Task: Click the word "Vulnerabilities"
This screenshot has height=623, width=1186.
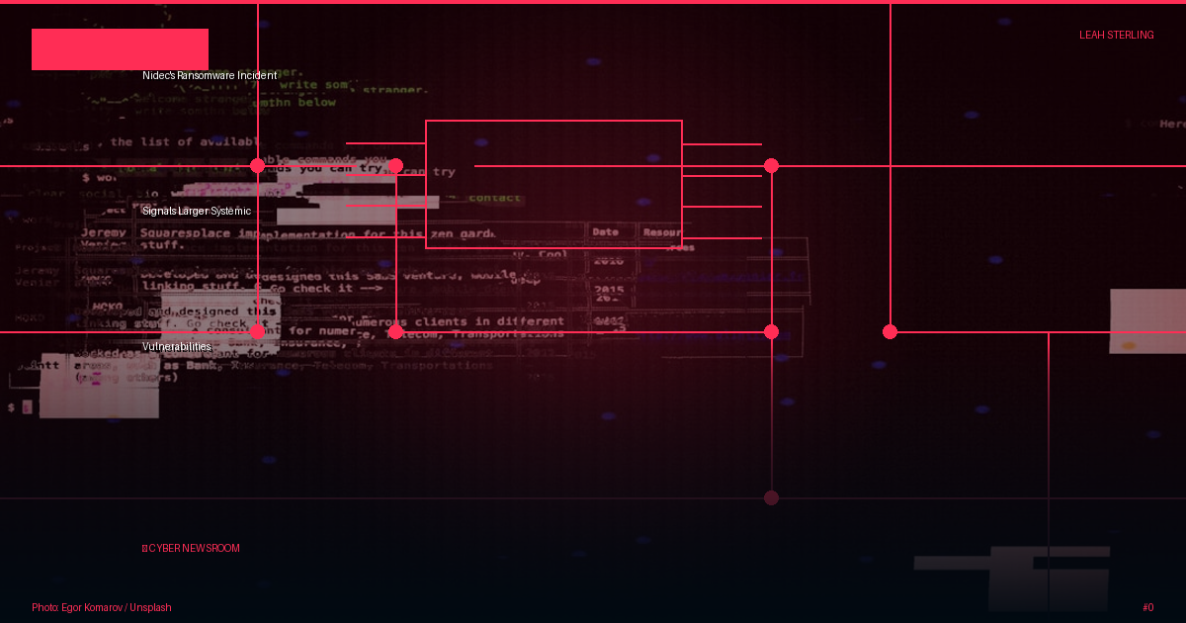Action: coord(177,347)
